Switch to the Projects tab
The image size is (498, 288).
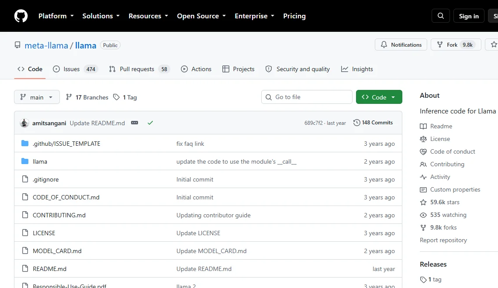pyautogui.click(x=239, y=69)
